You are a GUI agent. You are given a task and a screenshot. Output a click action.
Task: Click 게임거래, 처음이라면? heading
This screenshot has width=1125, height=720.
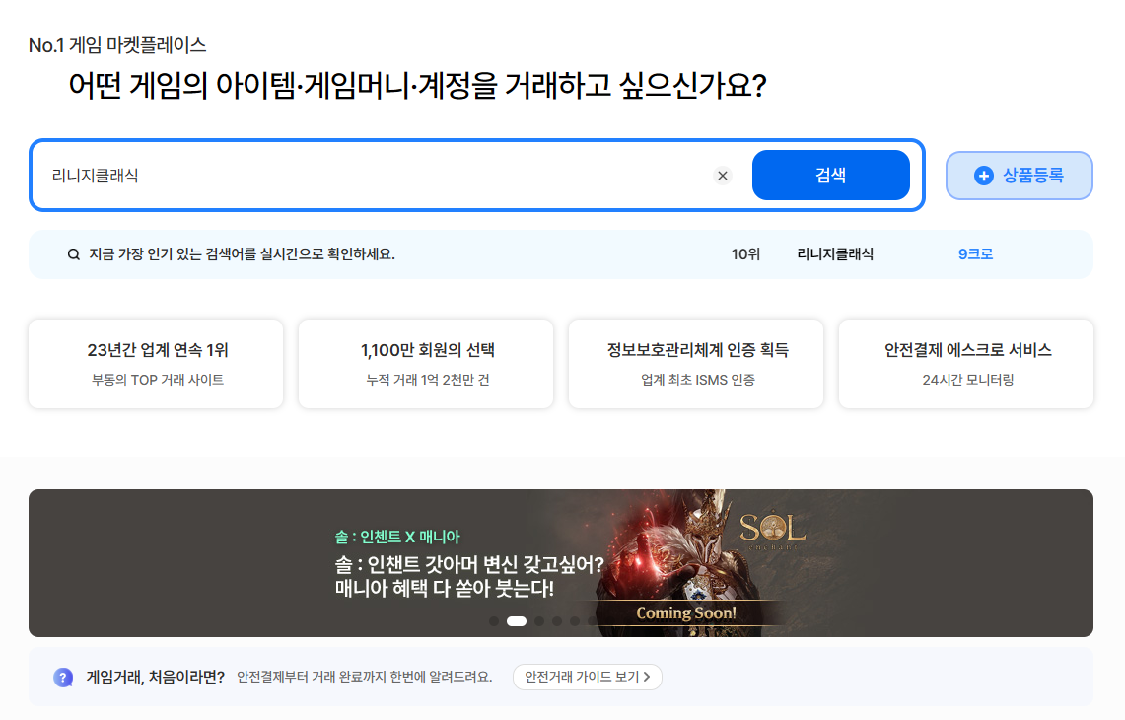point(156,677)
